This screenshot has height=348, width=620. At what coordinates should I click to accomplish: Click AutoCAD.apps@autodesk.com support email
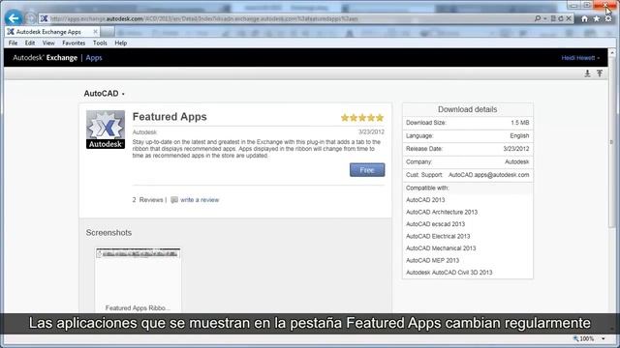pyautogui.click(x=488, y=175)
